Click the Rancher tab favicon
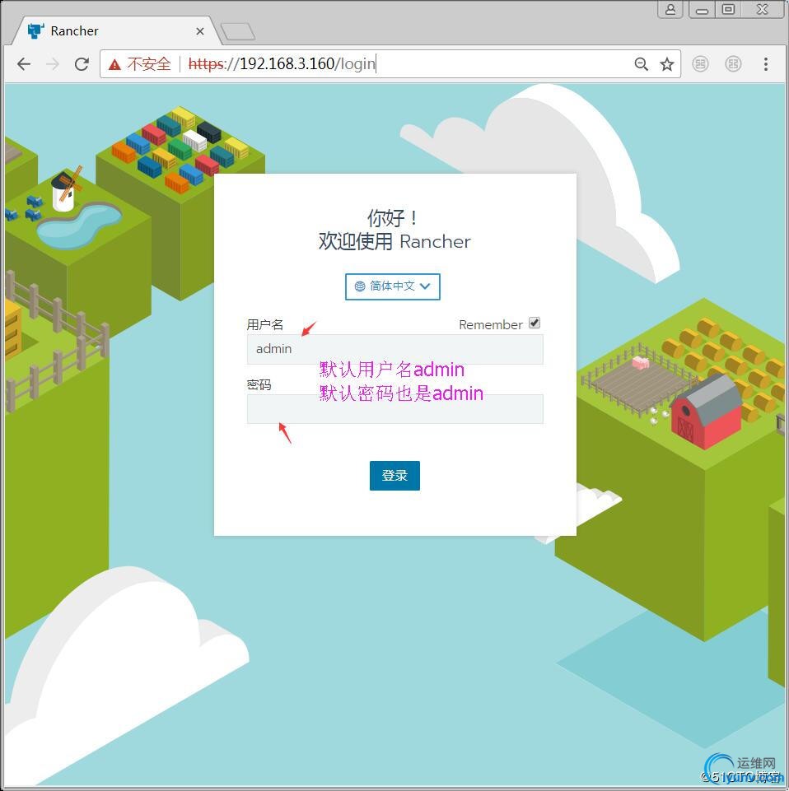 point(35,31)
